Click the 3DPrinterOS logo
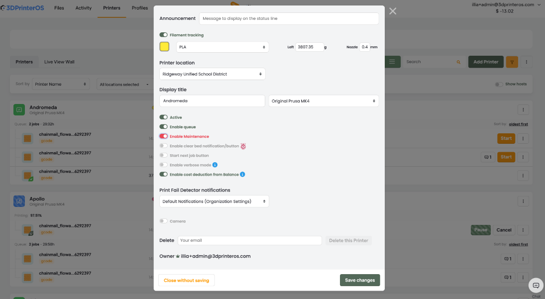 point(22,7)
